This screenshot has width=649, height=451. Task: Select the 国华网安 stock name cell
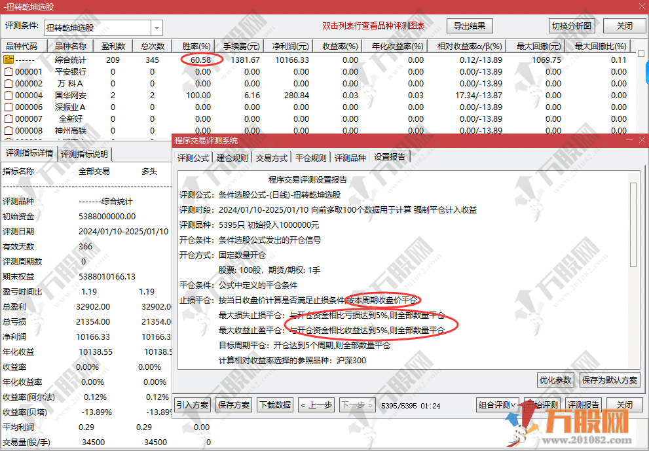point(70,95)
